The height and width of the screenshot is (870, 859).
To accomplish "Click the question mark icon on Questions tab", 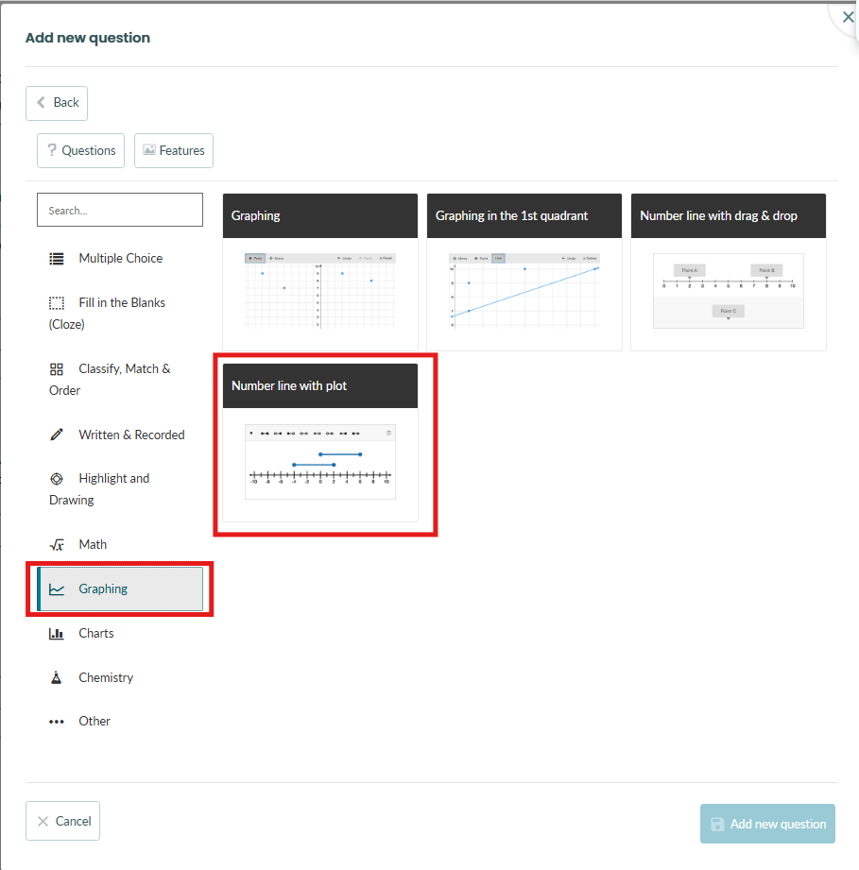I will [52, 150].
